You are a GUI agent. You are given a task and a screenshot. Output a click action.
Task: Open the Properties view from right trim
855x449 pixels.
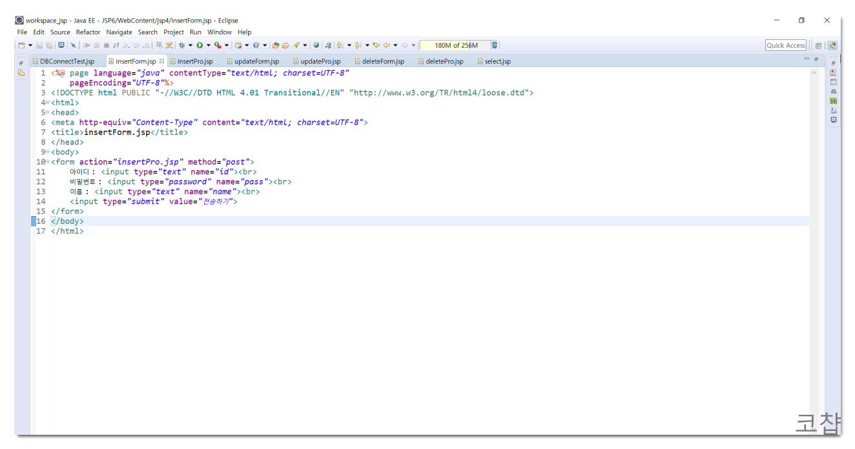(833, 82)
